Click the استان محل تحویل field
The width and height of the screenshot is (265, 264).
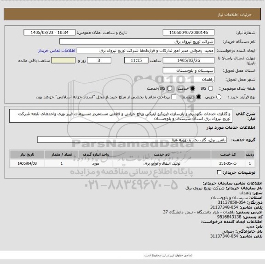(189, 70)
